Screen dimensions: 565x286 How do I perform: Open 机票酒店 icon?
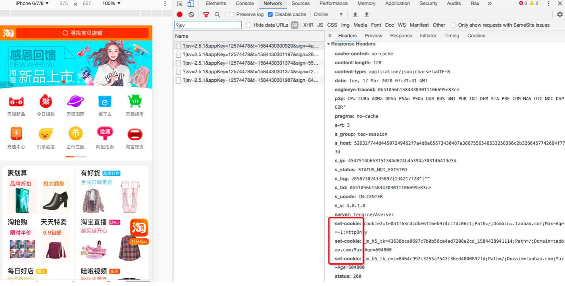(x=46, y=134)
